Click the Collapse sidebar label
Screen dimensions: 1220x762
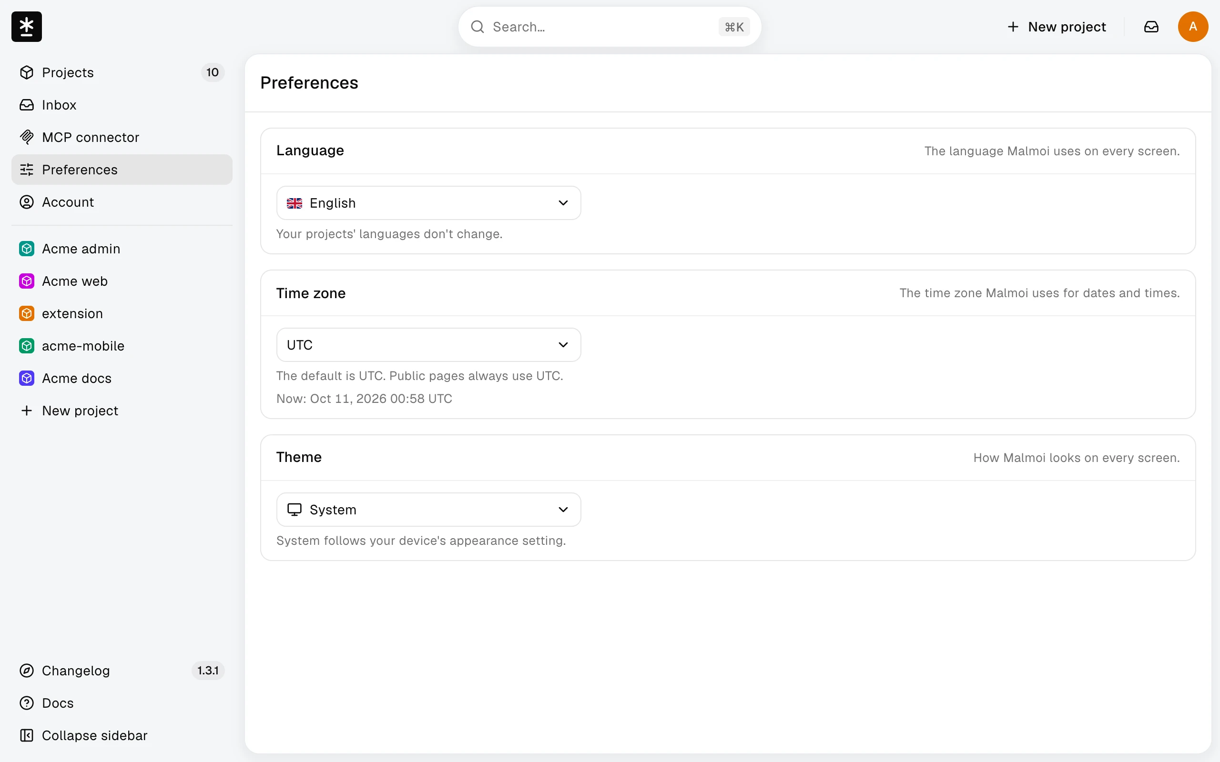(x=95, y=735)
